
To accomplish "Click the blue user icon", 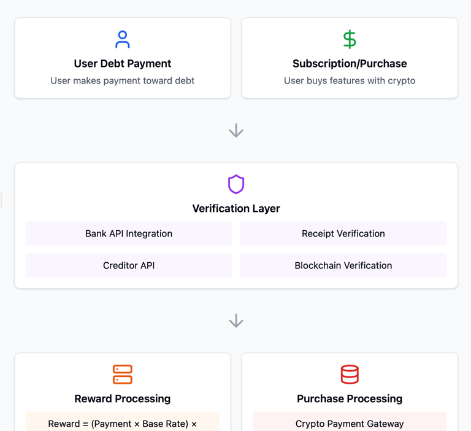I will tap(123, 39).
